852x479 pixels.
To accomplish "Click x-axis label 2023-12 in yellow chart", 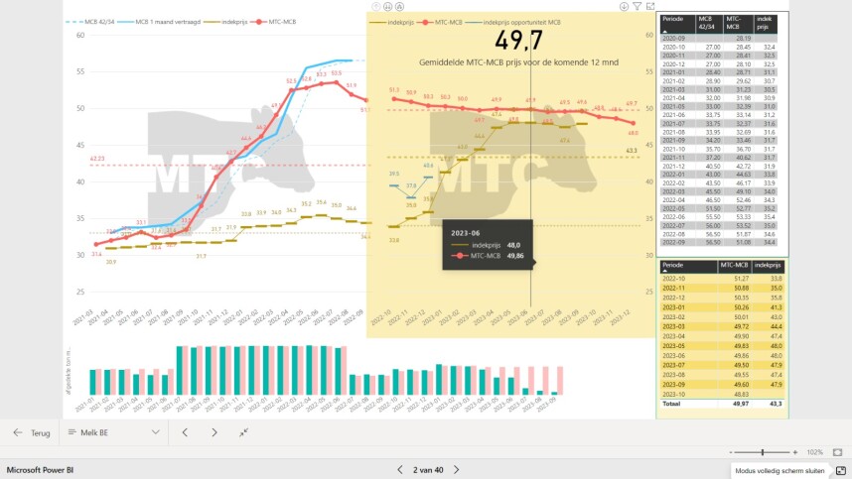I will pyautogui.click(x=621, y=318).
